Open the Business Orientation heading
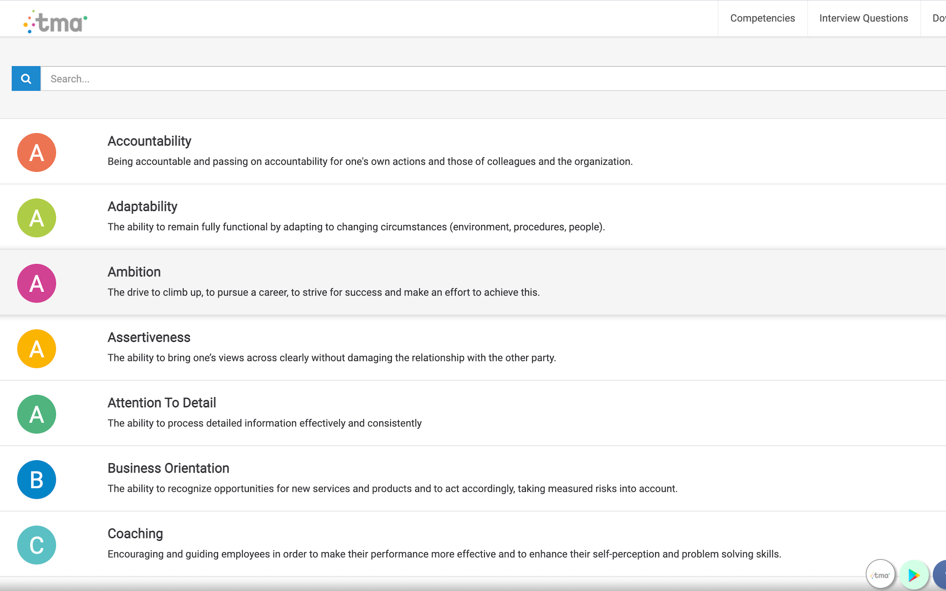Viewport: 946px width, 591px height. (168, 468)
